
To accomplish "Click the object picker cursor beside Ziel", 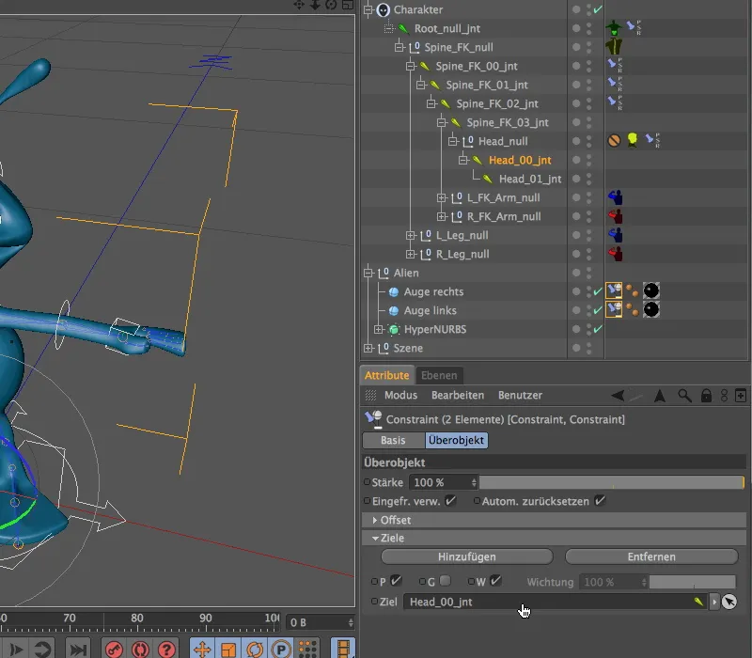I will click(729, 602).
